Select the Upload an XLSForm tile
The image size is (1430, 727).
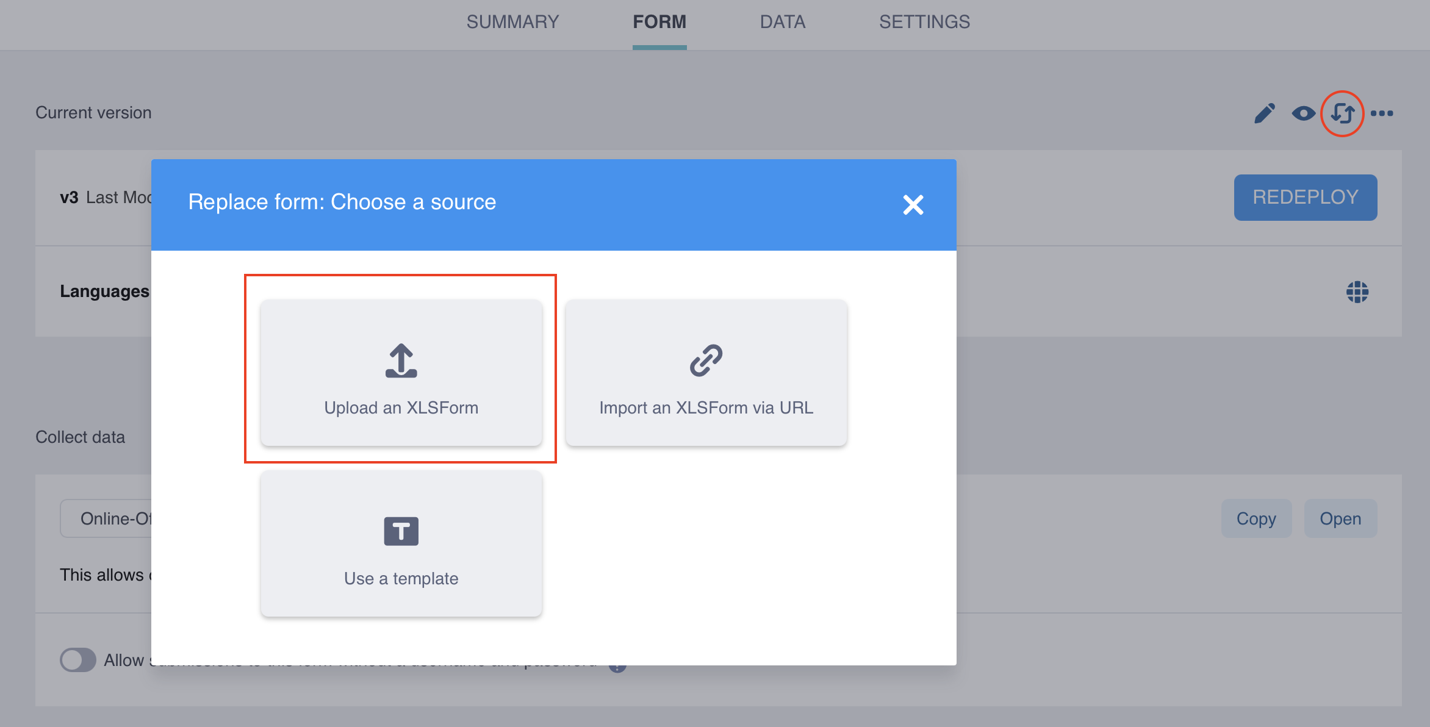tap(401, 373)
